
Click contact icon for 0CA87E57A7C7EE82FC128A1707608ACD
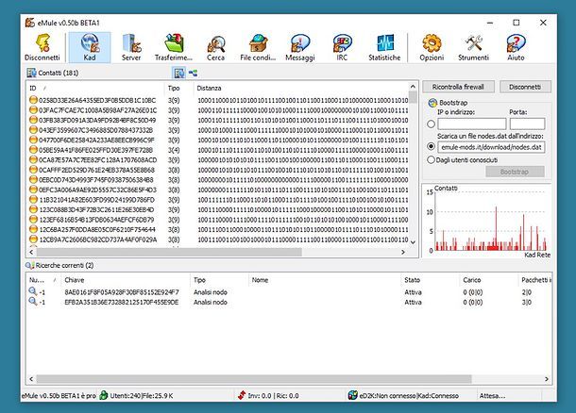[33, 159]
